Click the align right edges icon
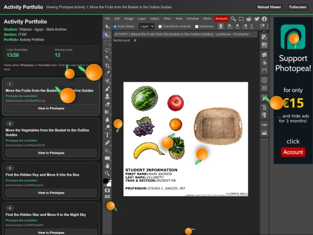This screenshot has height=235, width=313. tap(245, 26)
